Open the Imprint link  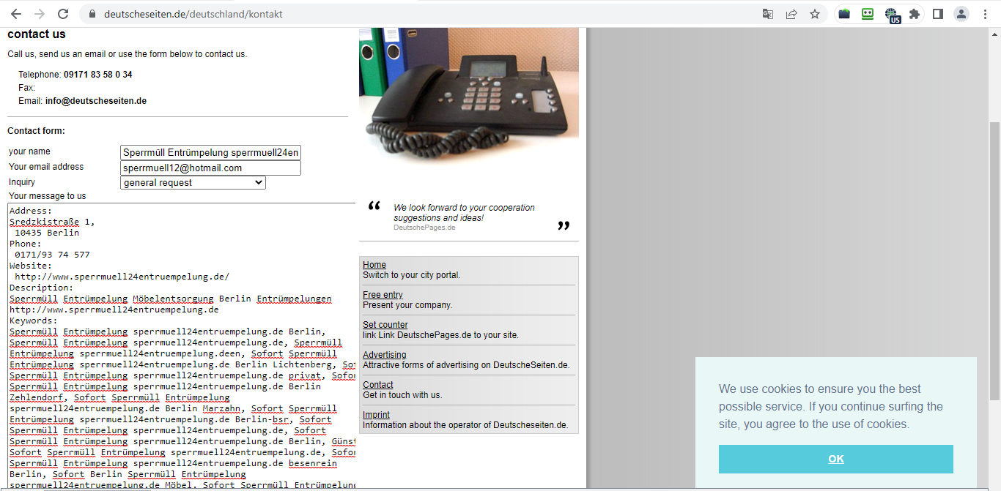376,415
